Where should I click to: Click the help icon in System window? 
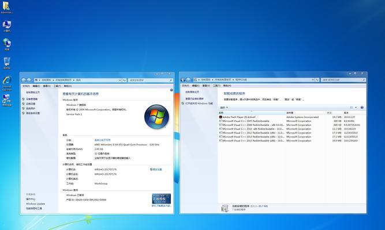pyautogui.click(x=171, y=90)
